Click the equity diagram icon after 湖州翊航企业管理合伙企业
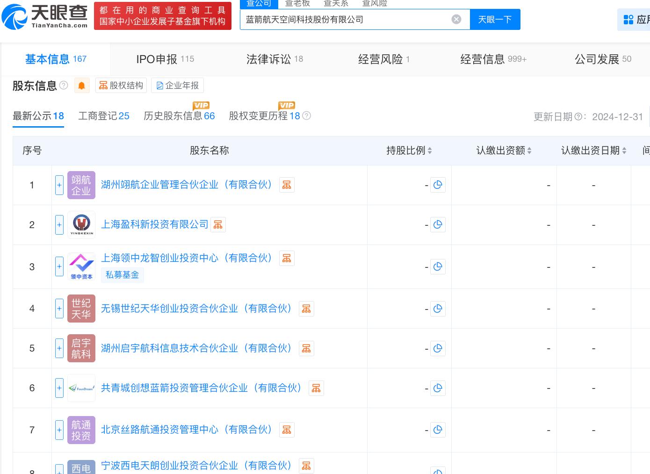The image size is (650, 474). [287, 185]
